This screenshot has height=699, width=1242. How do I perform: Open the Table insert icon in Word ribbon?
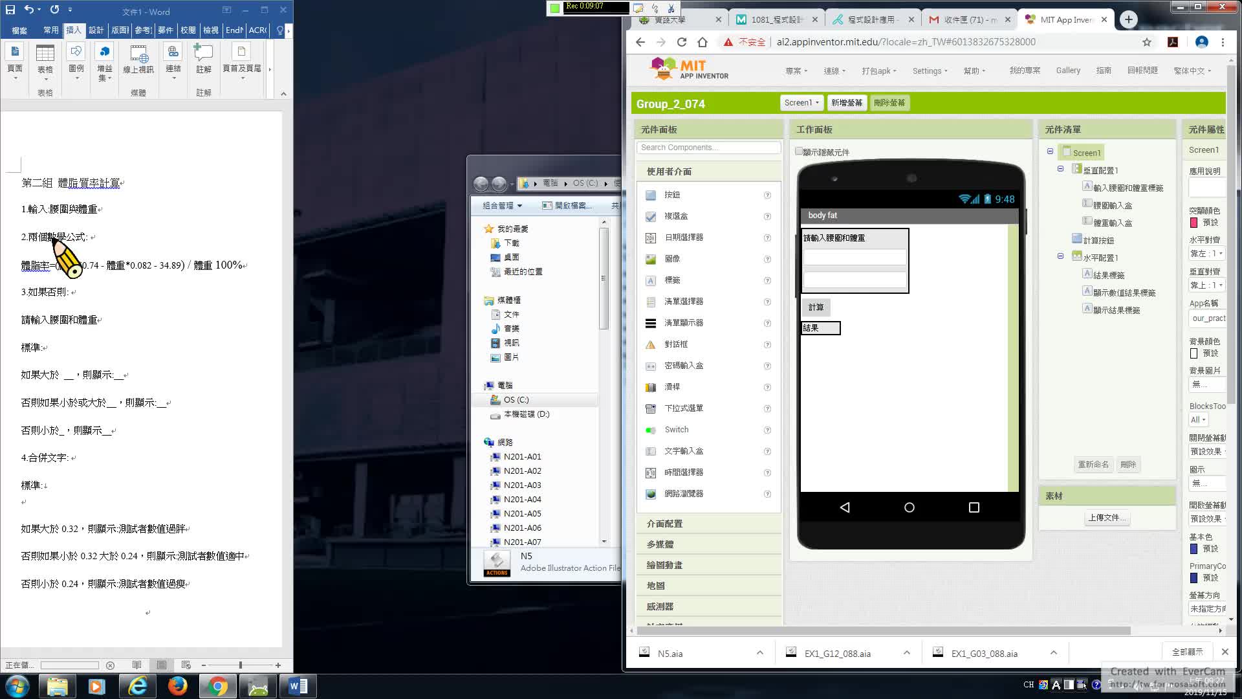tap(45, 54)
